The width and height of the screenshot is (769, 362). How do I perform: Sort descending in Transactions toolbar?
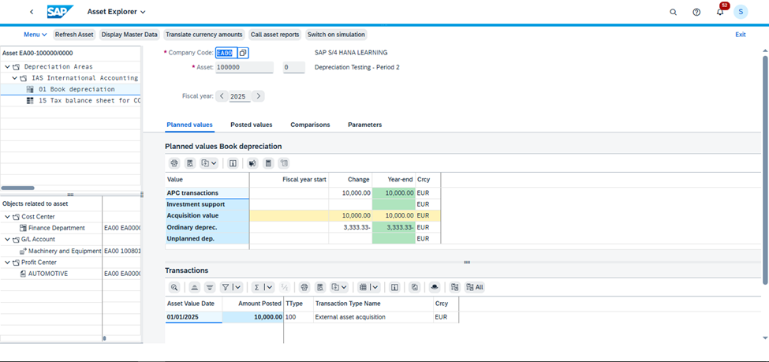pos(210,287)
